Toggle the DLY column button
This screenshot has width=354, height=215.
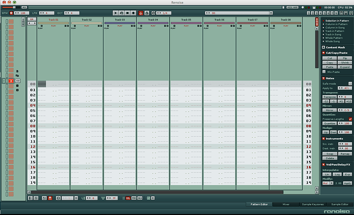pyautogui.click(x=140, y=198)
